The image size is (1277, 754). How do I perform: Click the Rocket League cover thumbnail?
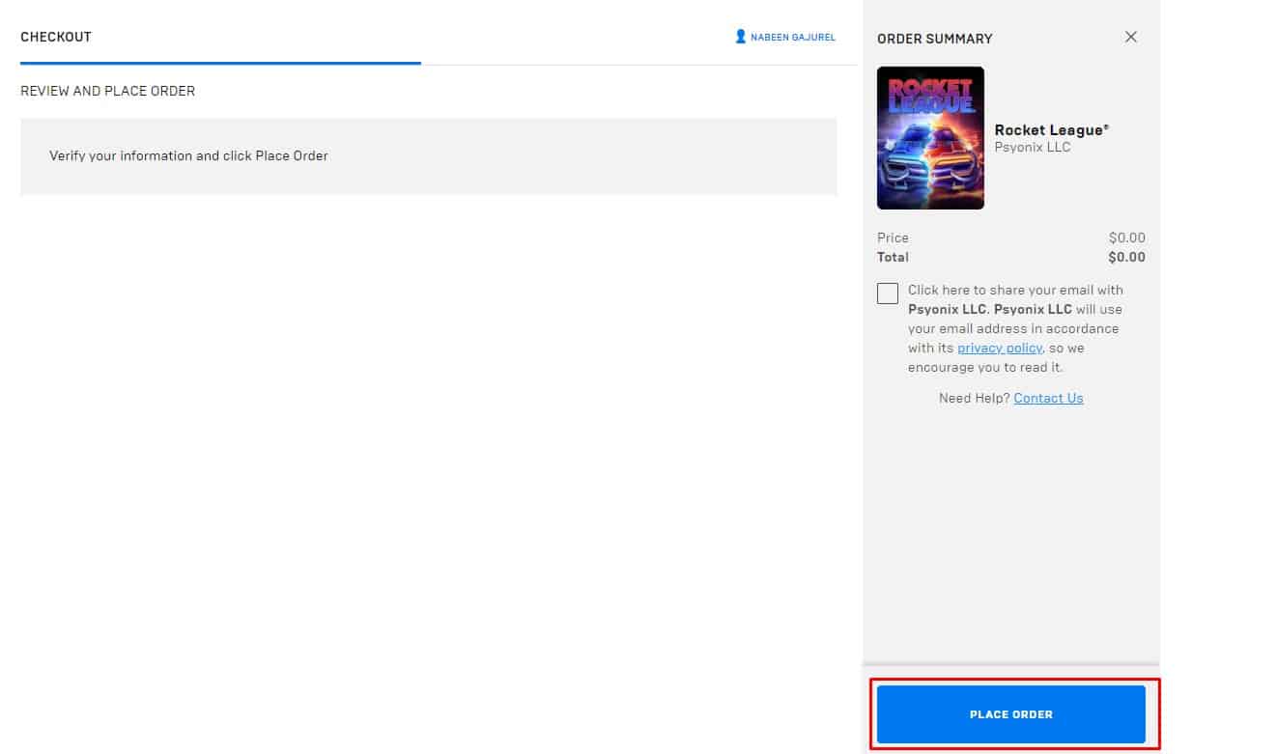pyautogui.click(x=930, y=138)
